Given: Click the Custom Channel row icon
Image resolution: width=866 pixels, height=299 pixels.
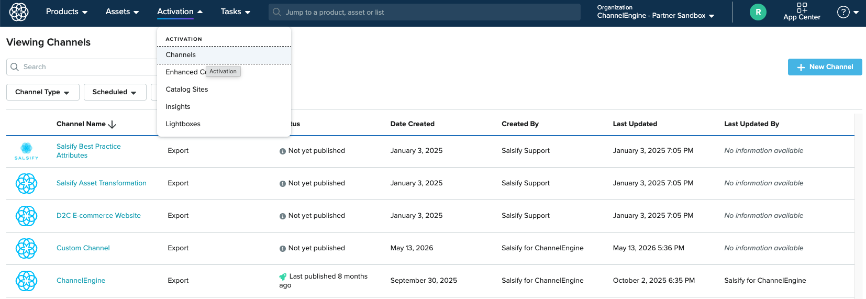Looking at the screenshot, I should pos(26,248).
